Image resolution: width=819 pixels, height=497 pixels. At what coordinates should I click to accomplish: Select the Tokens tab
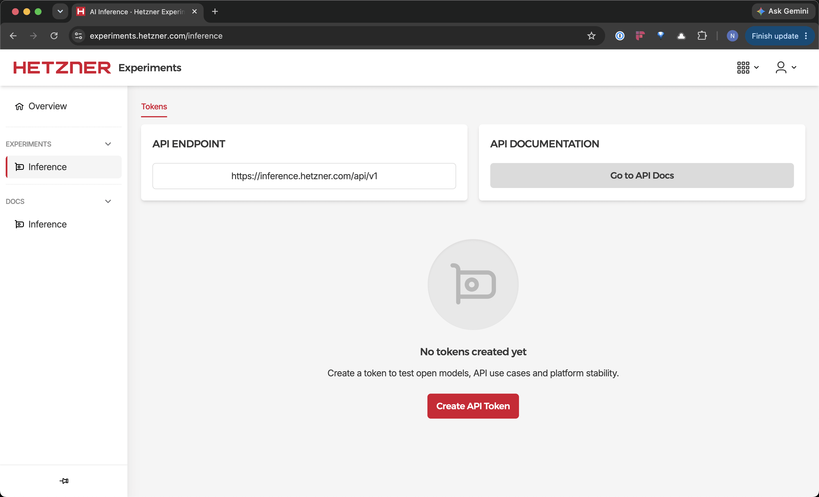(x=154, y=106)
